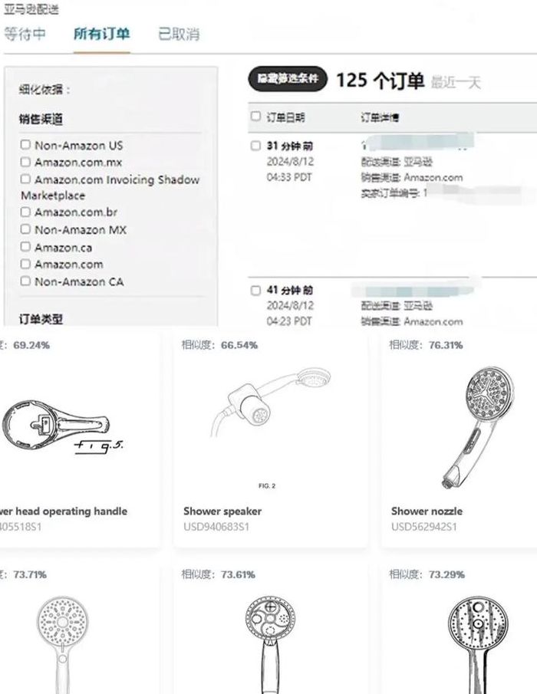Image resolution: width=537 pixels, height=694 pixels.
Task: Open patent number USD562942S1
Action: pos(424,527)
